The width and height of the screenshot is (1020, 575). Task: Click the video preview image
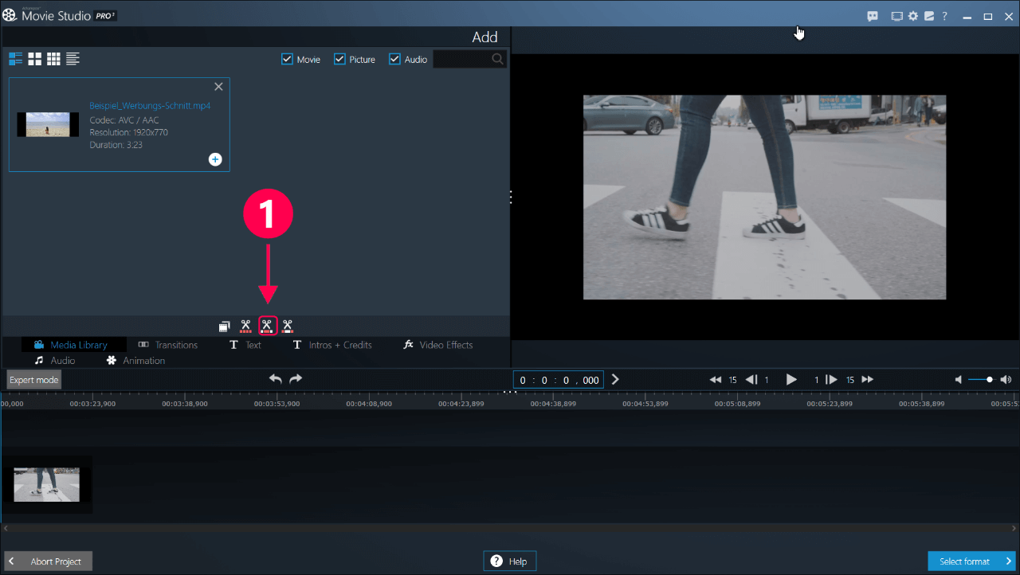point(765,198)
